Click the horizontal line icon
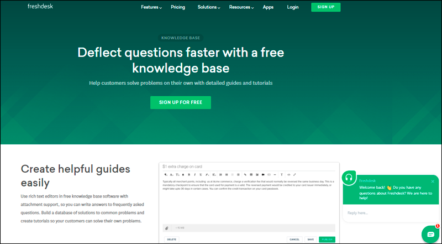This screenshot has width=442, height=244. tap(275, 174)
